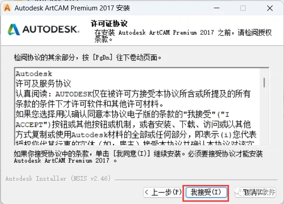The image size is (284, 204).
Task: Click the scrollbar track below the thumb
Action: point(264,116)
